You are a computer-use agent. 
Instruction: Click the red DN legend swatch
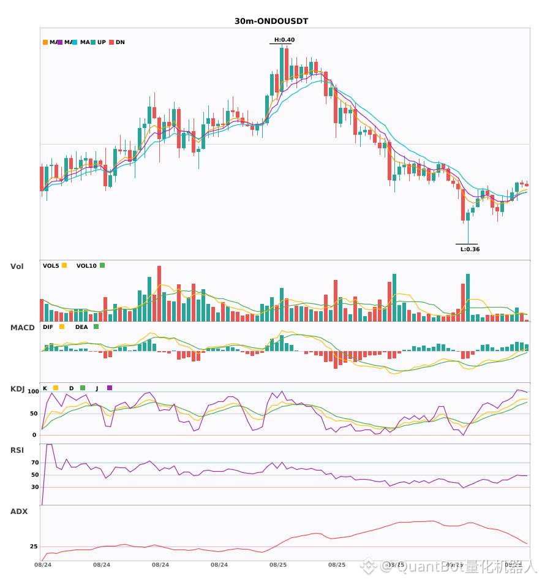click(111, 42)
